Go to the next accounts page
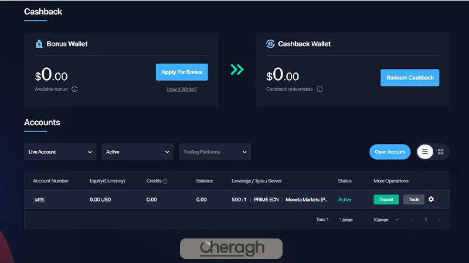469x263 pixels. (x=439, y=220)
